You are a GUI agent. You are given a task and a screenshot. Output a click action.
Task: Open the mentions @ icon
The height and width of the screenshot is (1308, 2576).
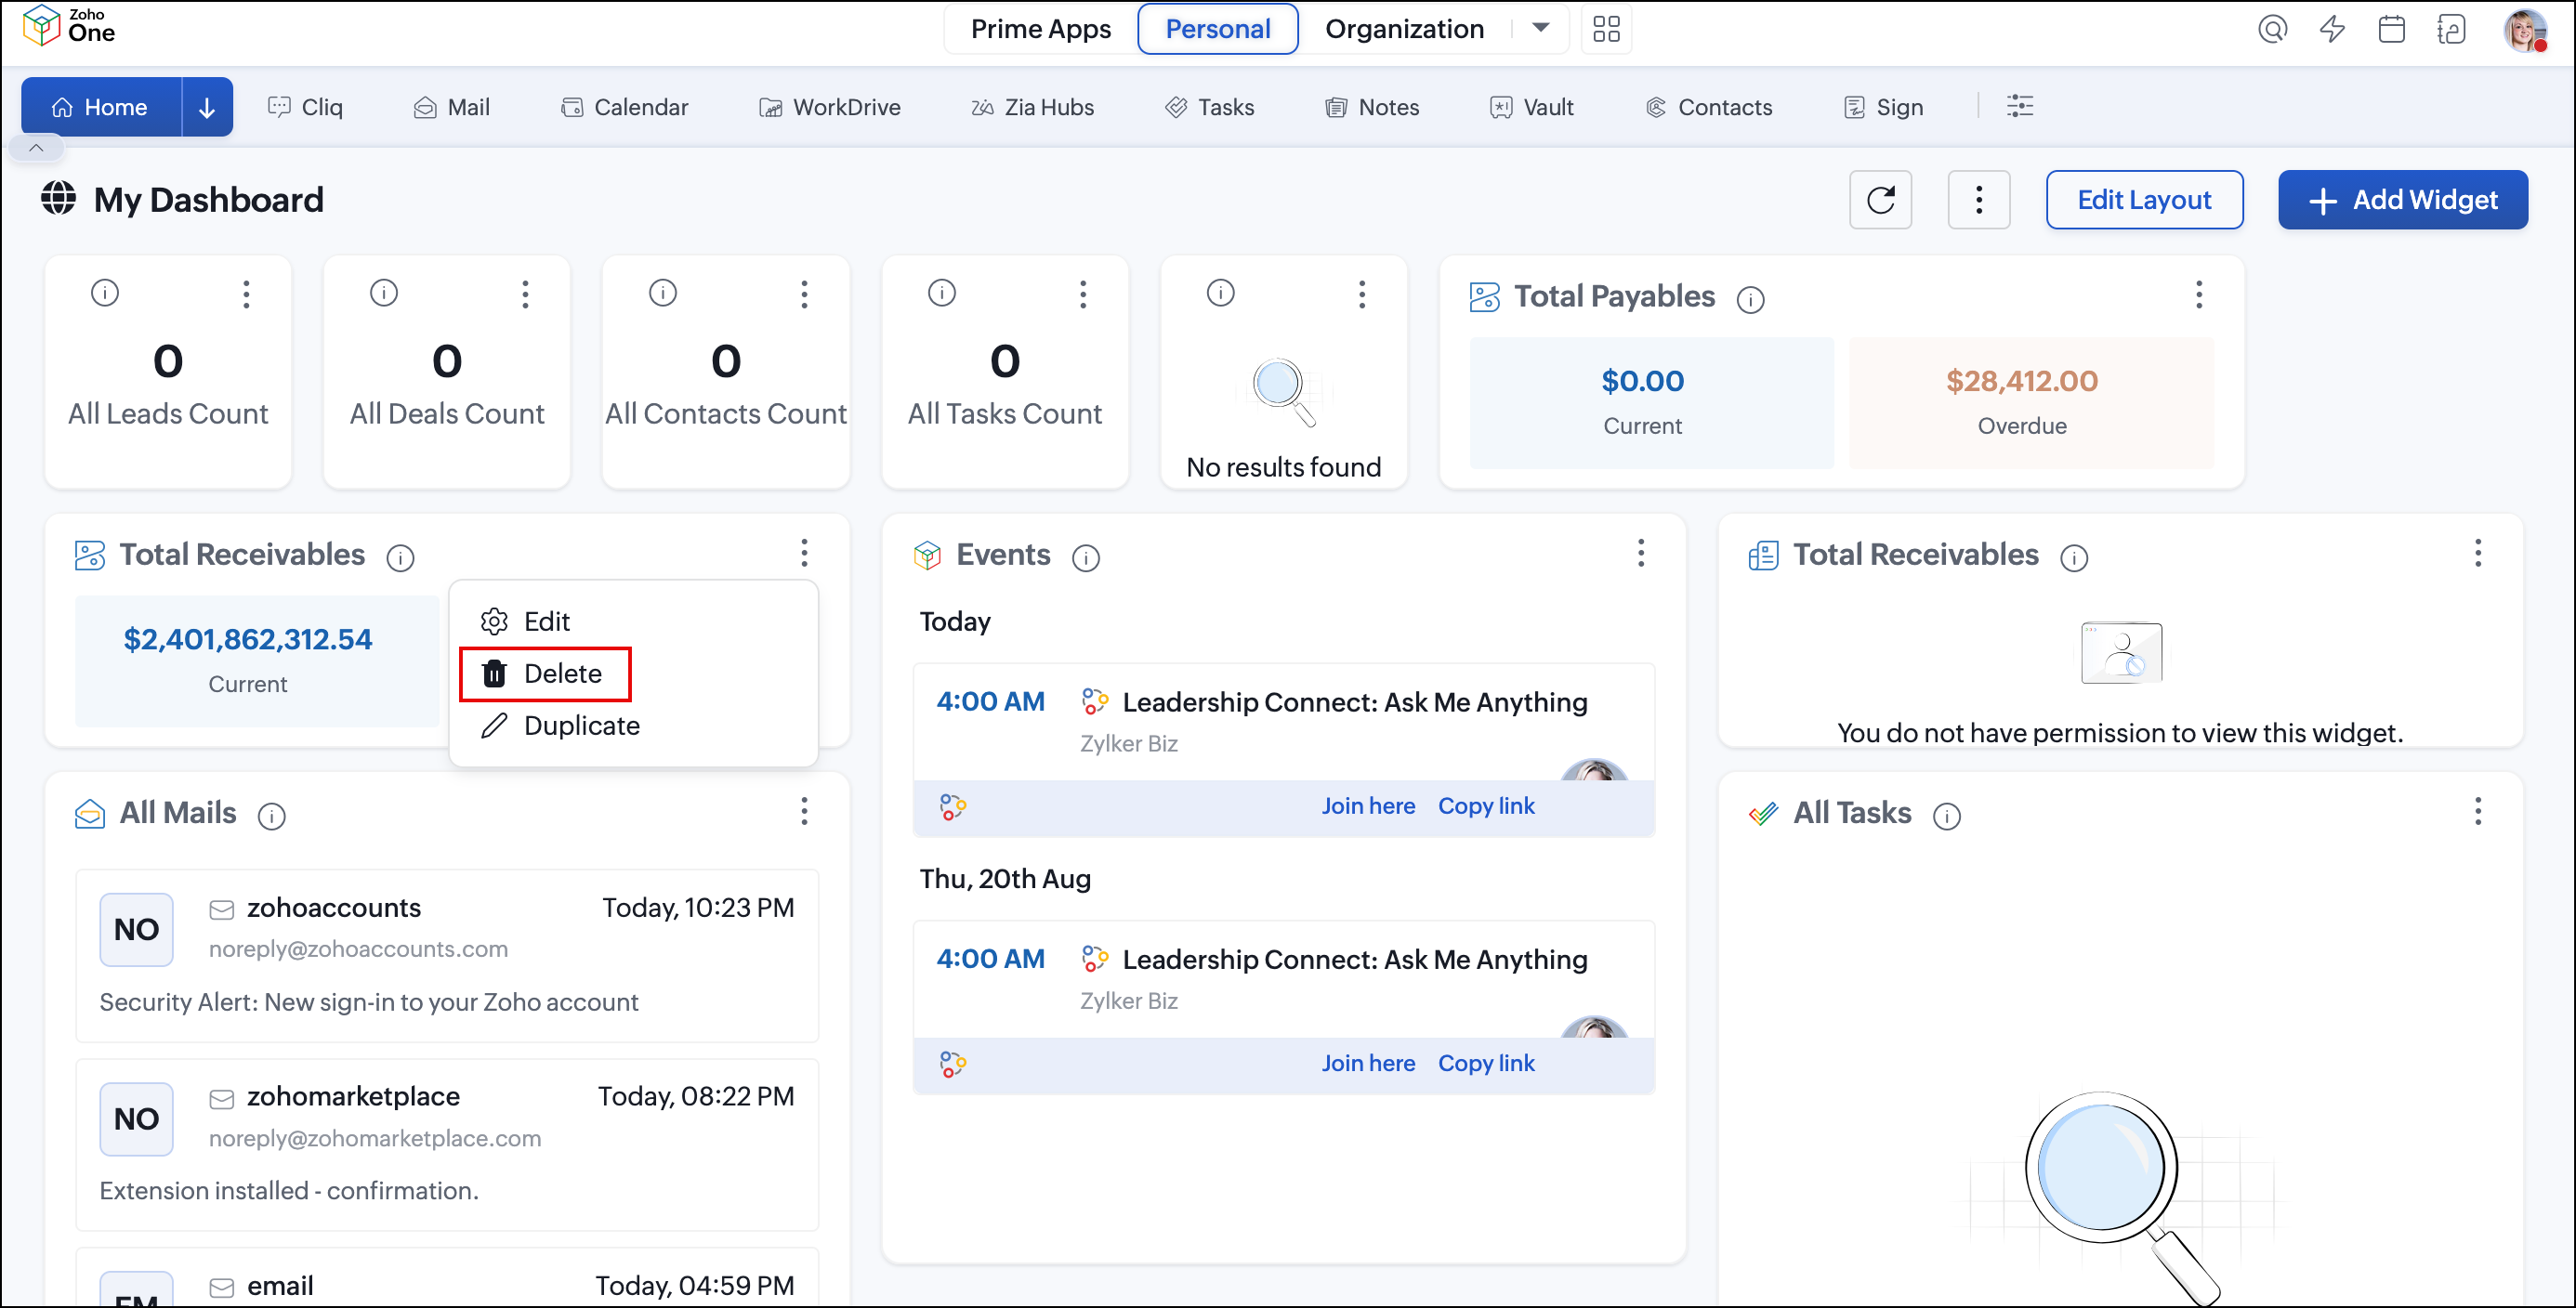click(2272, 29)
